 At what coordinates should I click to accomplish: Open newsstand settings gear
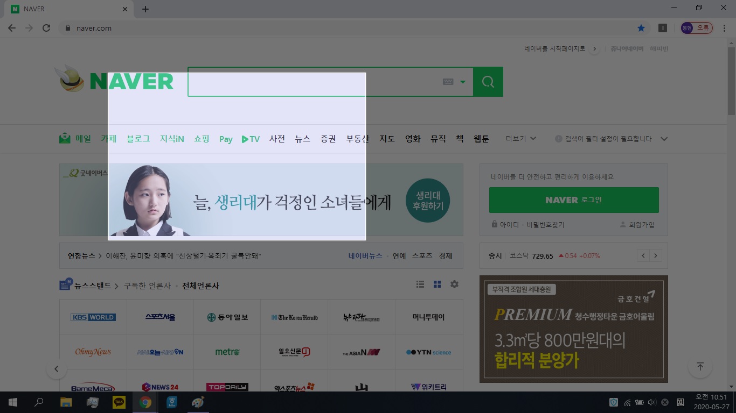pos(454,284)
